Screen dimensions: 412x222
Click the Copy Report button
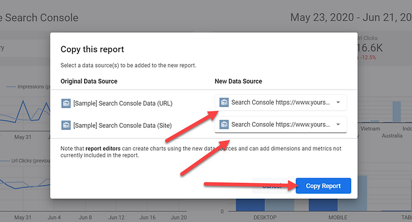tap(323, 186)
